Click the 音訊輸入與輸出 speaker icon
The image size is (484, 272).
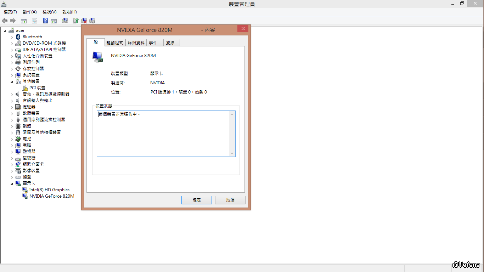(x=18, y=101)
